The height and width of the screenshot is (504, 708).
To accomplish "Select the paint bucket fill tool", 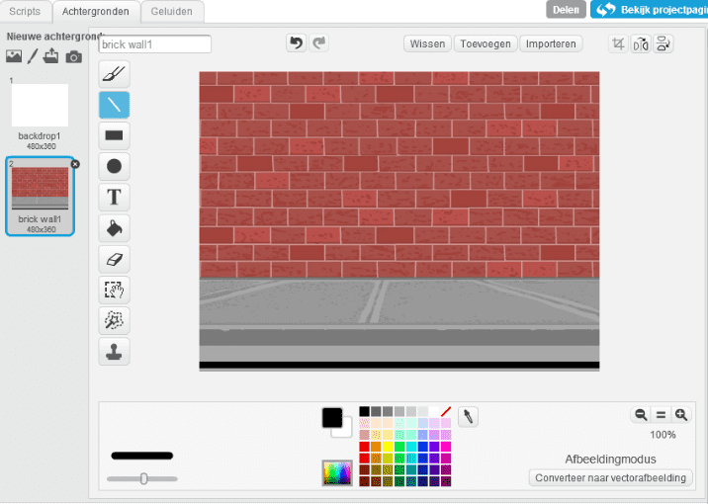I will point(114,227).
